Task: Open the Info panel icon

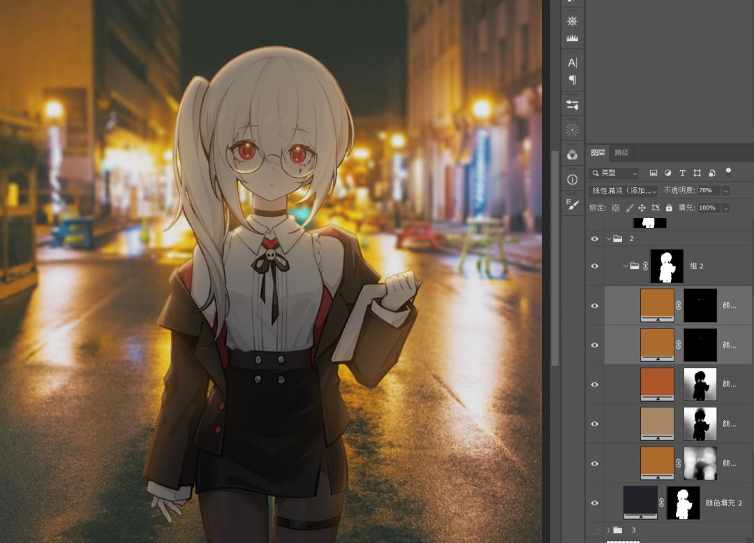Action: coord(572,180)
